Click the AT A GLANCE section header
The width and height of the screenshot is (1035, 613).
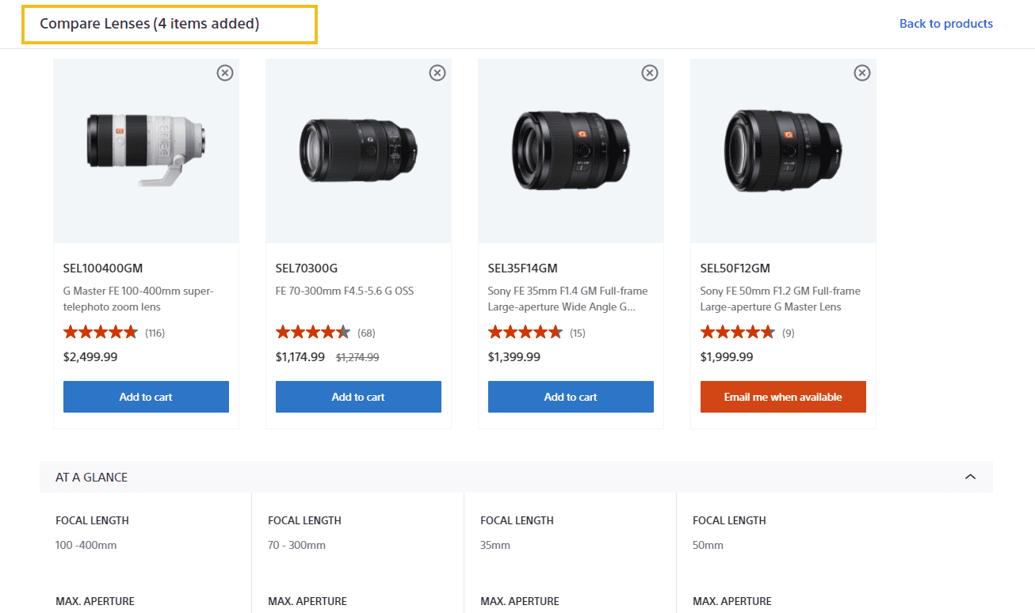coord(516,477)
